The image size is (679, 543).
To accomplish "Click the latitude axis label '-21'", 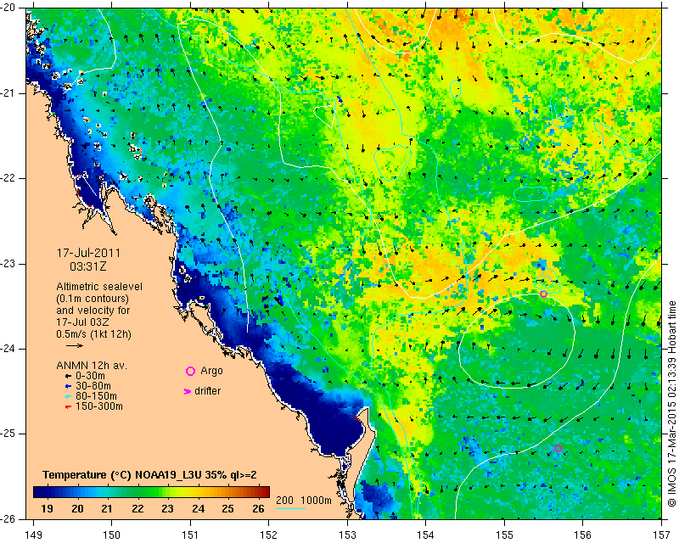I will (x=8, y=93).
